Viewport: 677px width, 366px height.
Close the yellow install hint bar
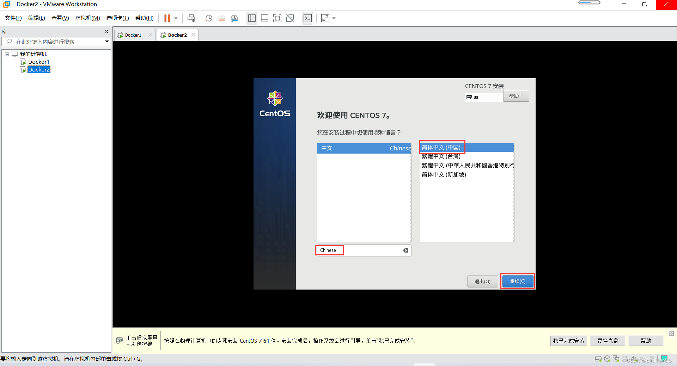point(671,334)
